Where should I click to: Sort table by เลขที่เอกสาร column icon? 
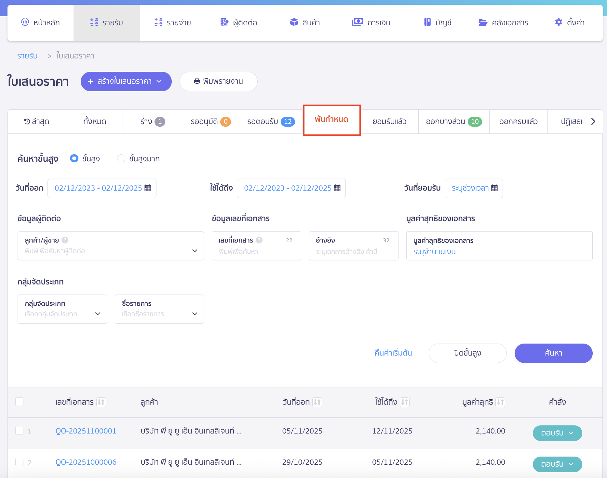coord(101,402)
